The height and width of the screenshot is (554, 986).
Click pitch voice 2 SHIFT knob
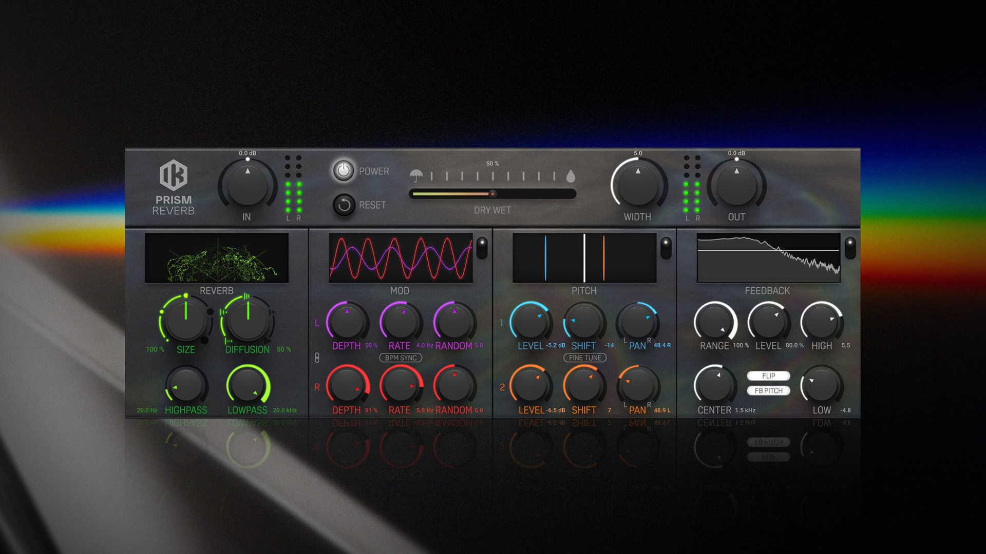click(x=584, y=385)
